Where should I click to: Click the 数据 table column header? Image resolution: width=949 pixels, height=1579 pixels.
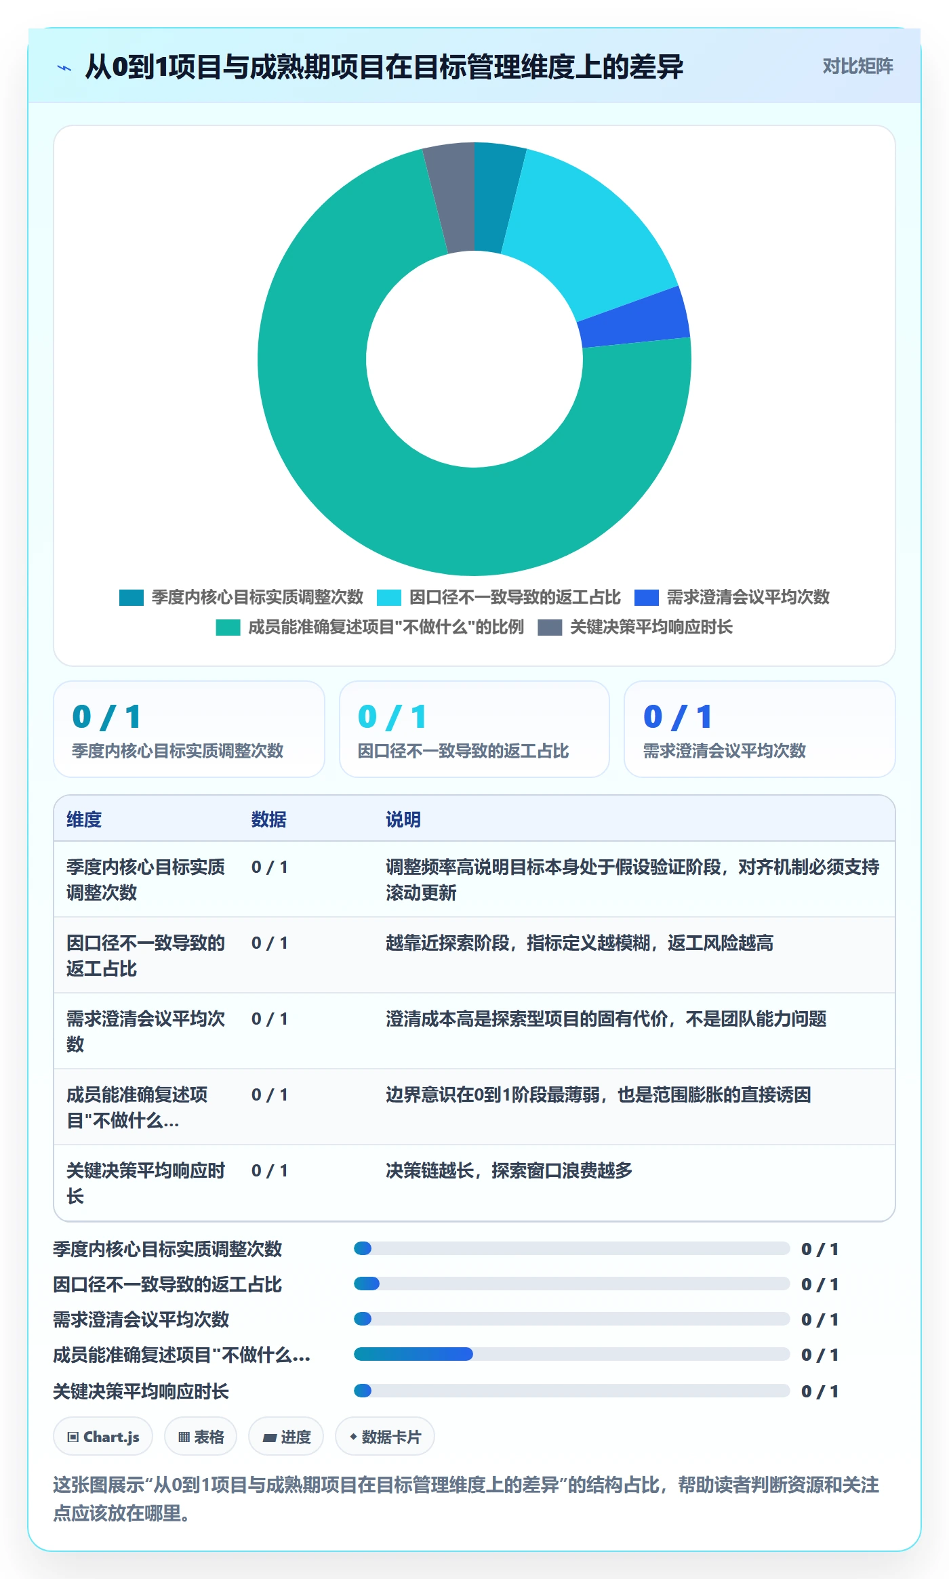click(269, 819)
